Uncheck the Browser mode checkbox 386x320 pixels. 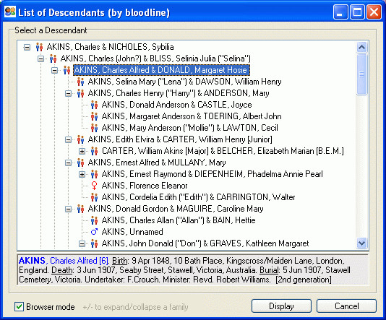click(x=19, y=307)
